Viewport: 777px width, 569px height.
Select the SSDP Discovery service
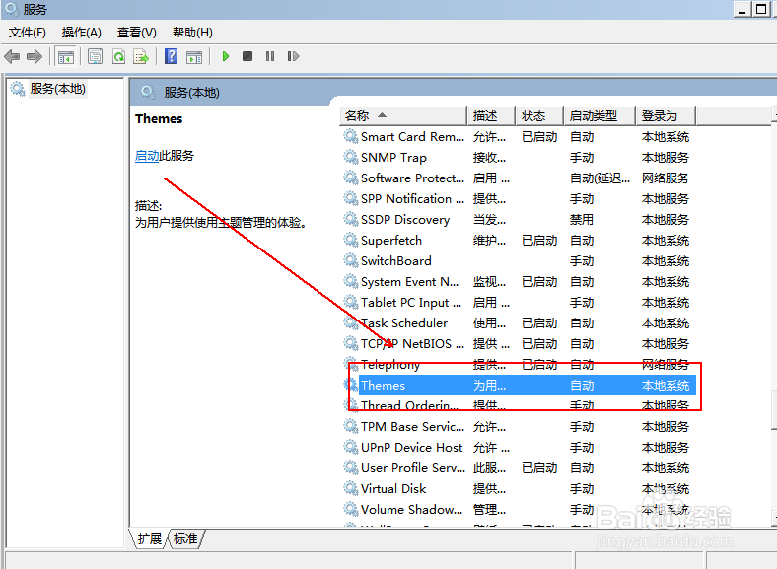(x=520, y=220)
